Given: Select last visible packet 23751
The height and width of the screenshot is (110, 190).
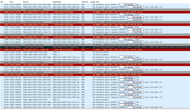Looking at the screenshot, I should coord(95,107).
